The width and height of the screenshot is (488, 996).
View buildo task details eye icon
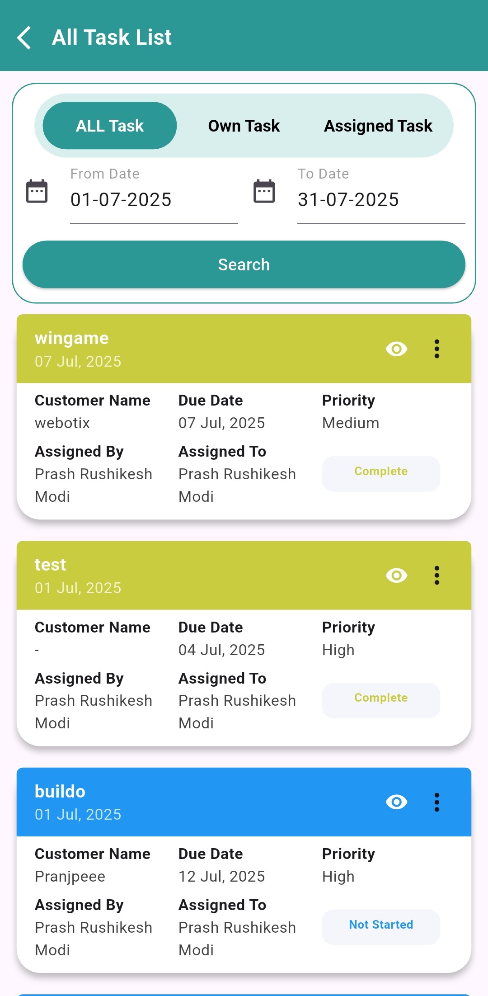coord(396,802)
